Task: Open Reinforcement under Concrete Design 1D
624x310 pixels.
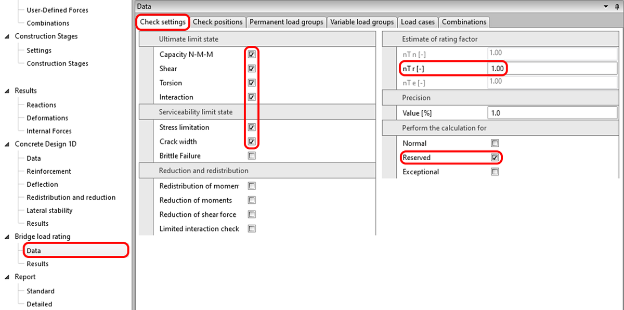Action: pyautogui.click(x=49, y=171)
